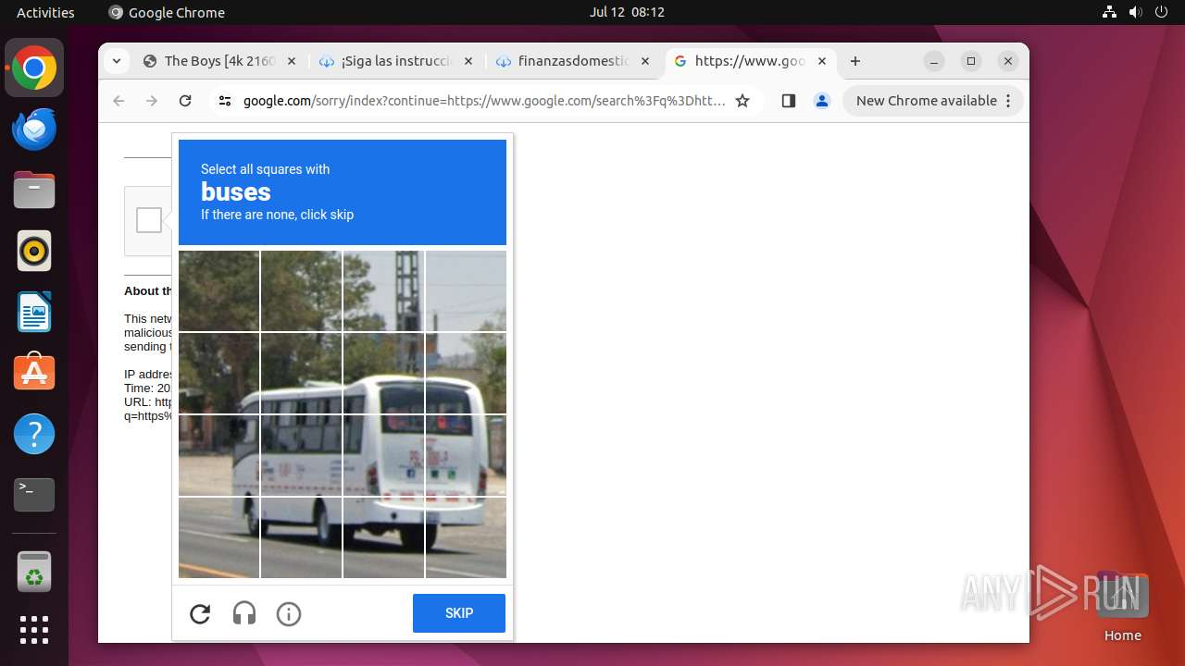View site information icon
The height and width of the screenshot is (666, 1185).
[225, 101]
